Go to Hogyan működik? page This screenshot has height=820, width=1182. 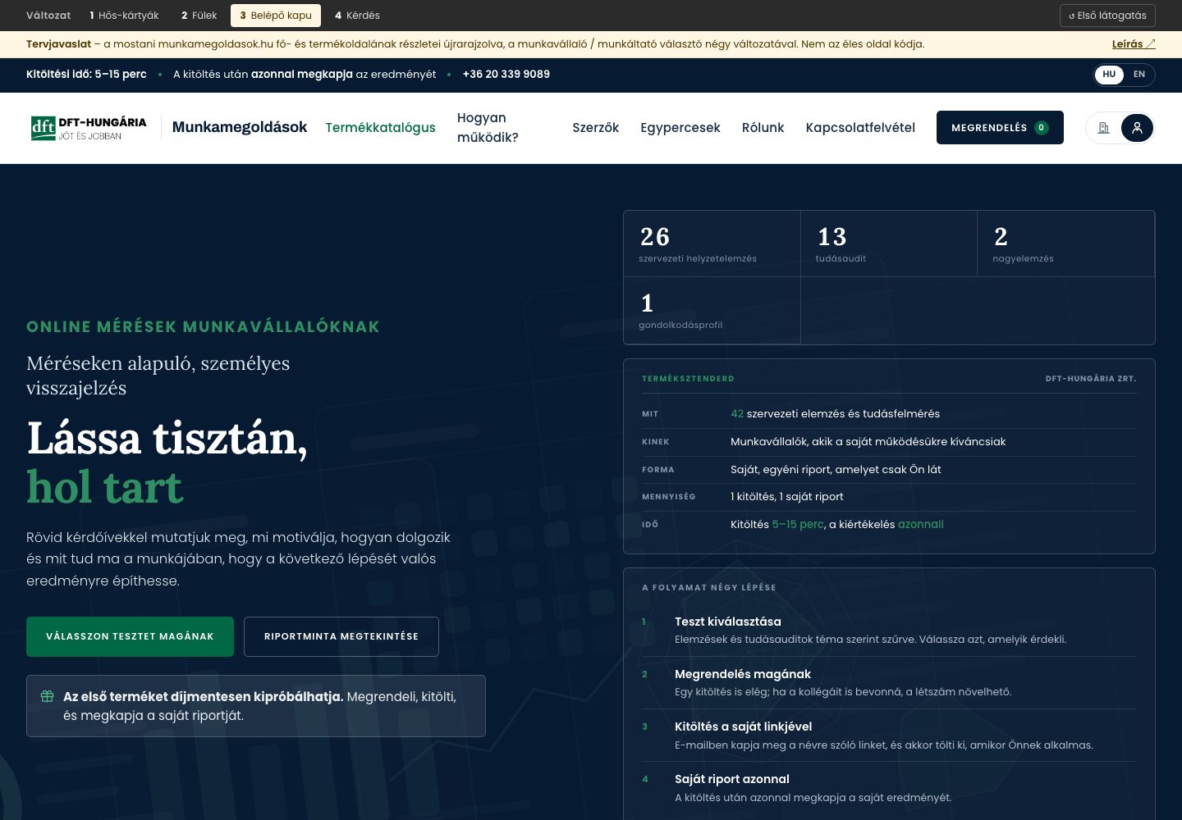(488, 128)
